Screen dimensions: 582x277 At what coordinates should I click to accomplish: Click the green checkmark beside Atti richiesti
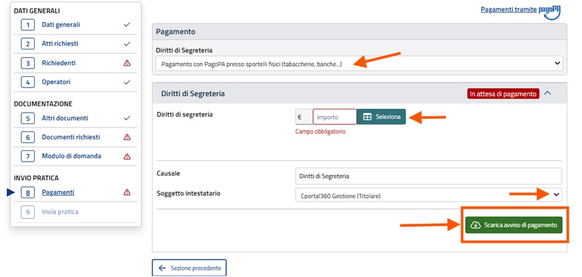127,44
